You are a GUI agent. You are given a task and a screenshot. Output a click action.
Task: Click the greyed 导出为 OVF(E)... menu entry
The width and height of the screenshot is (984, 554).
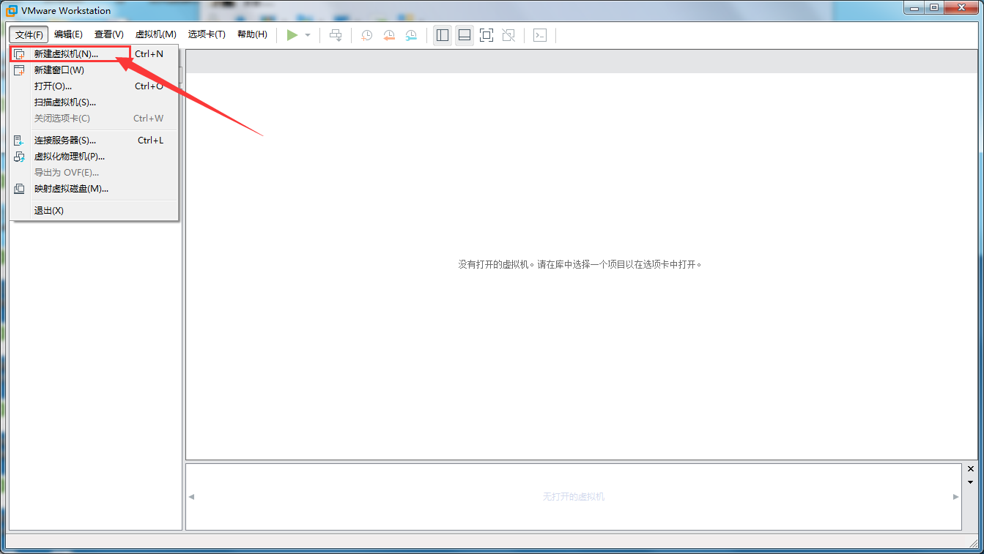tap(94, 173)
